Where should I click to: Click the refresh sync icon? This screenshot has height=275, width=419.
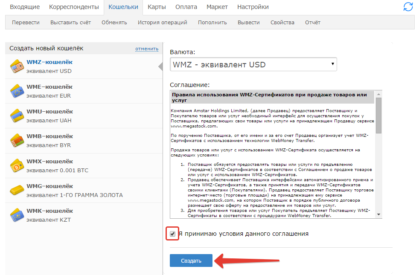coord(408,7)
